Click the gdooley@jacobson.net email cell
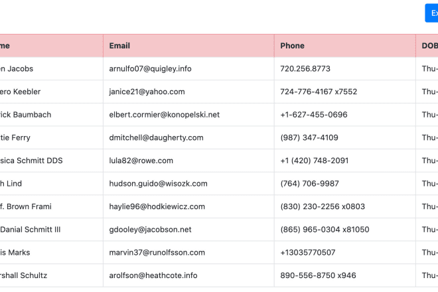The width and height of the screenshot is (438, 292). pos(150,230)
